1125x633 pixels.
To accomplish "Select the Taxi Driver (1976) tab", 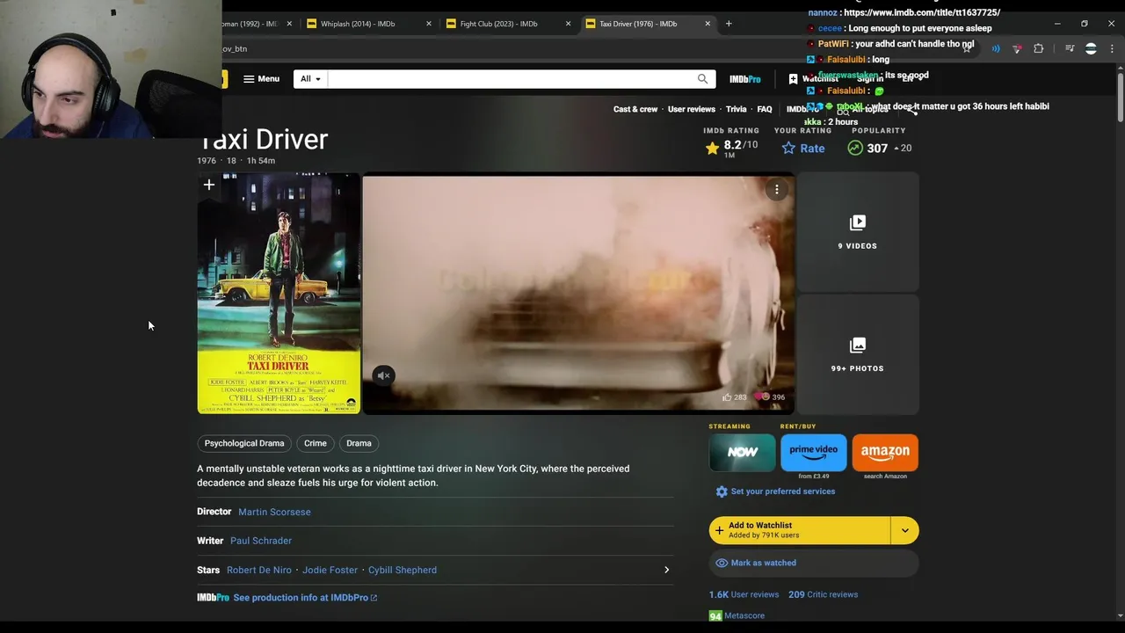I will coord(638,24).
